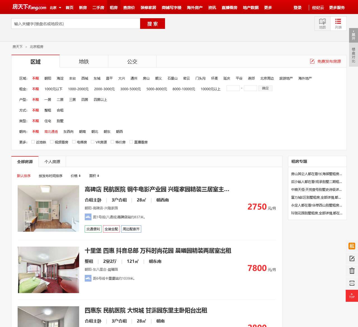Tick the 电梯房 checkbox
This screenshot has width=358, height=327.
tap(74, 142)
